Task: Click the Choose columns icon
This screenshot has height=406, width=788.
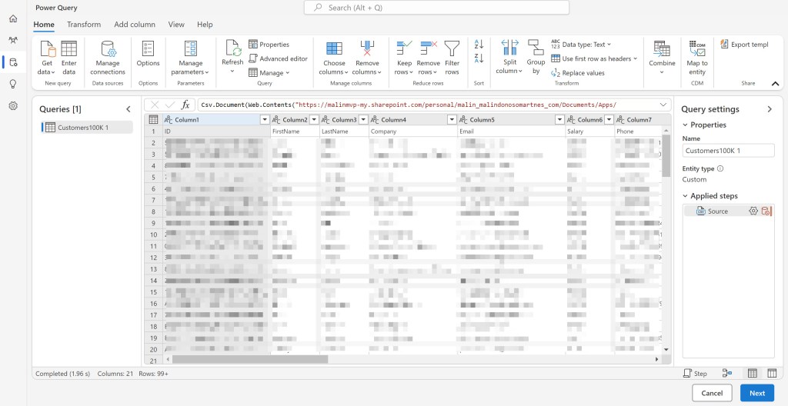Action: (334, 49)
